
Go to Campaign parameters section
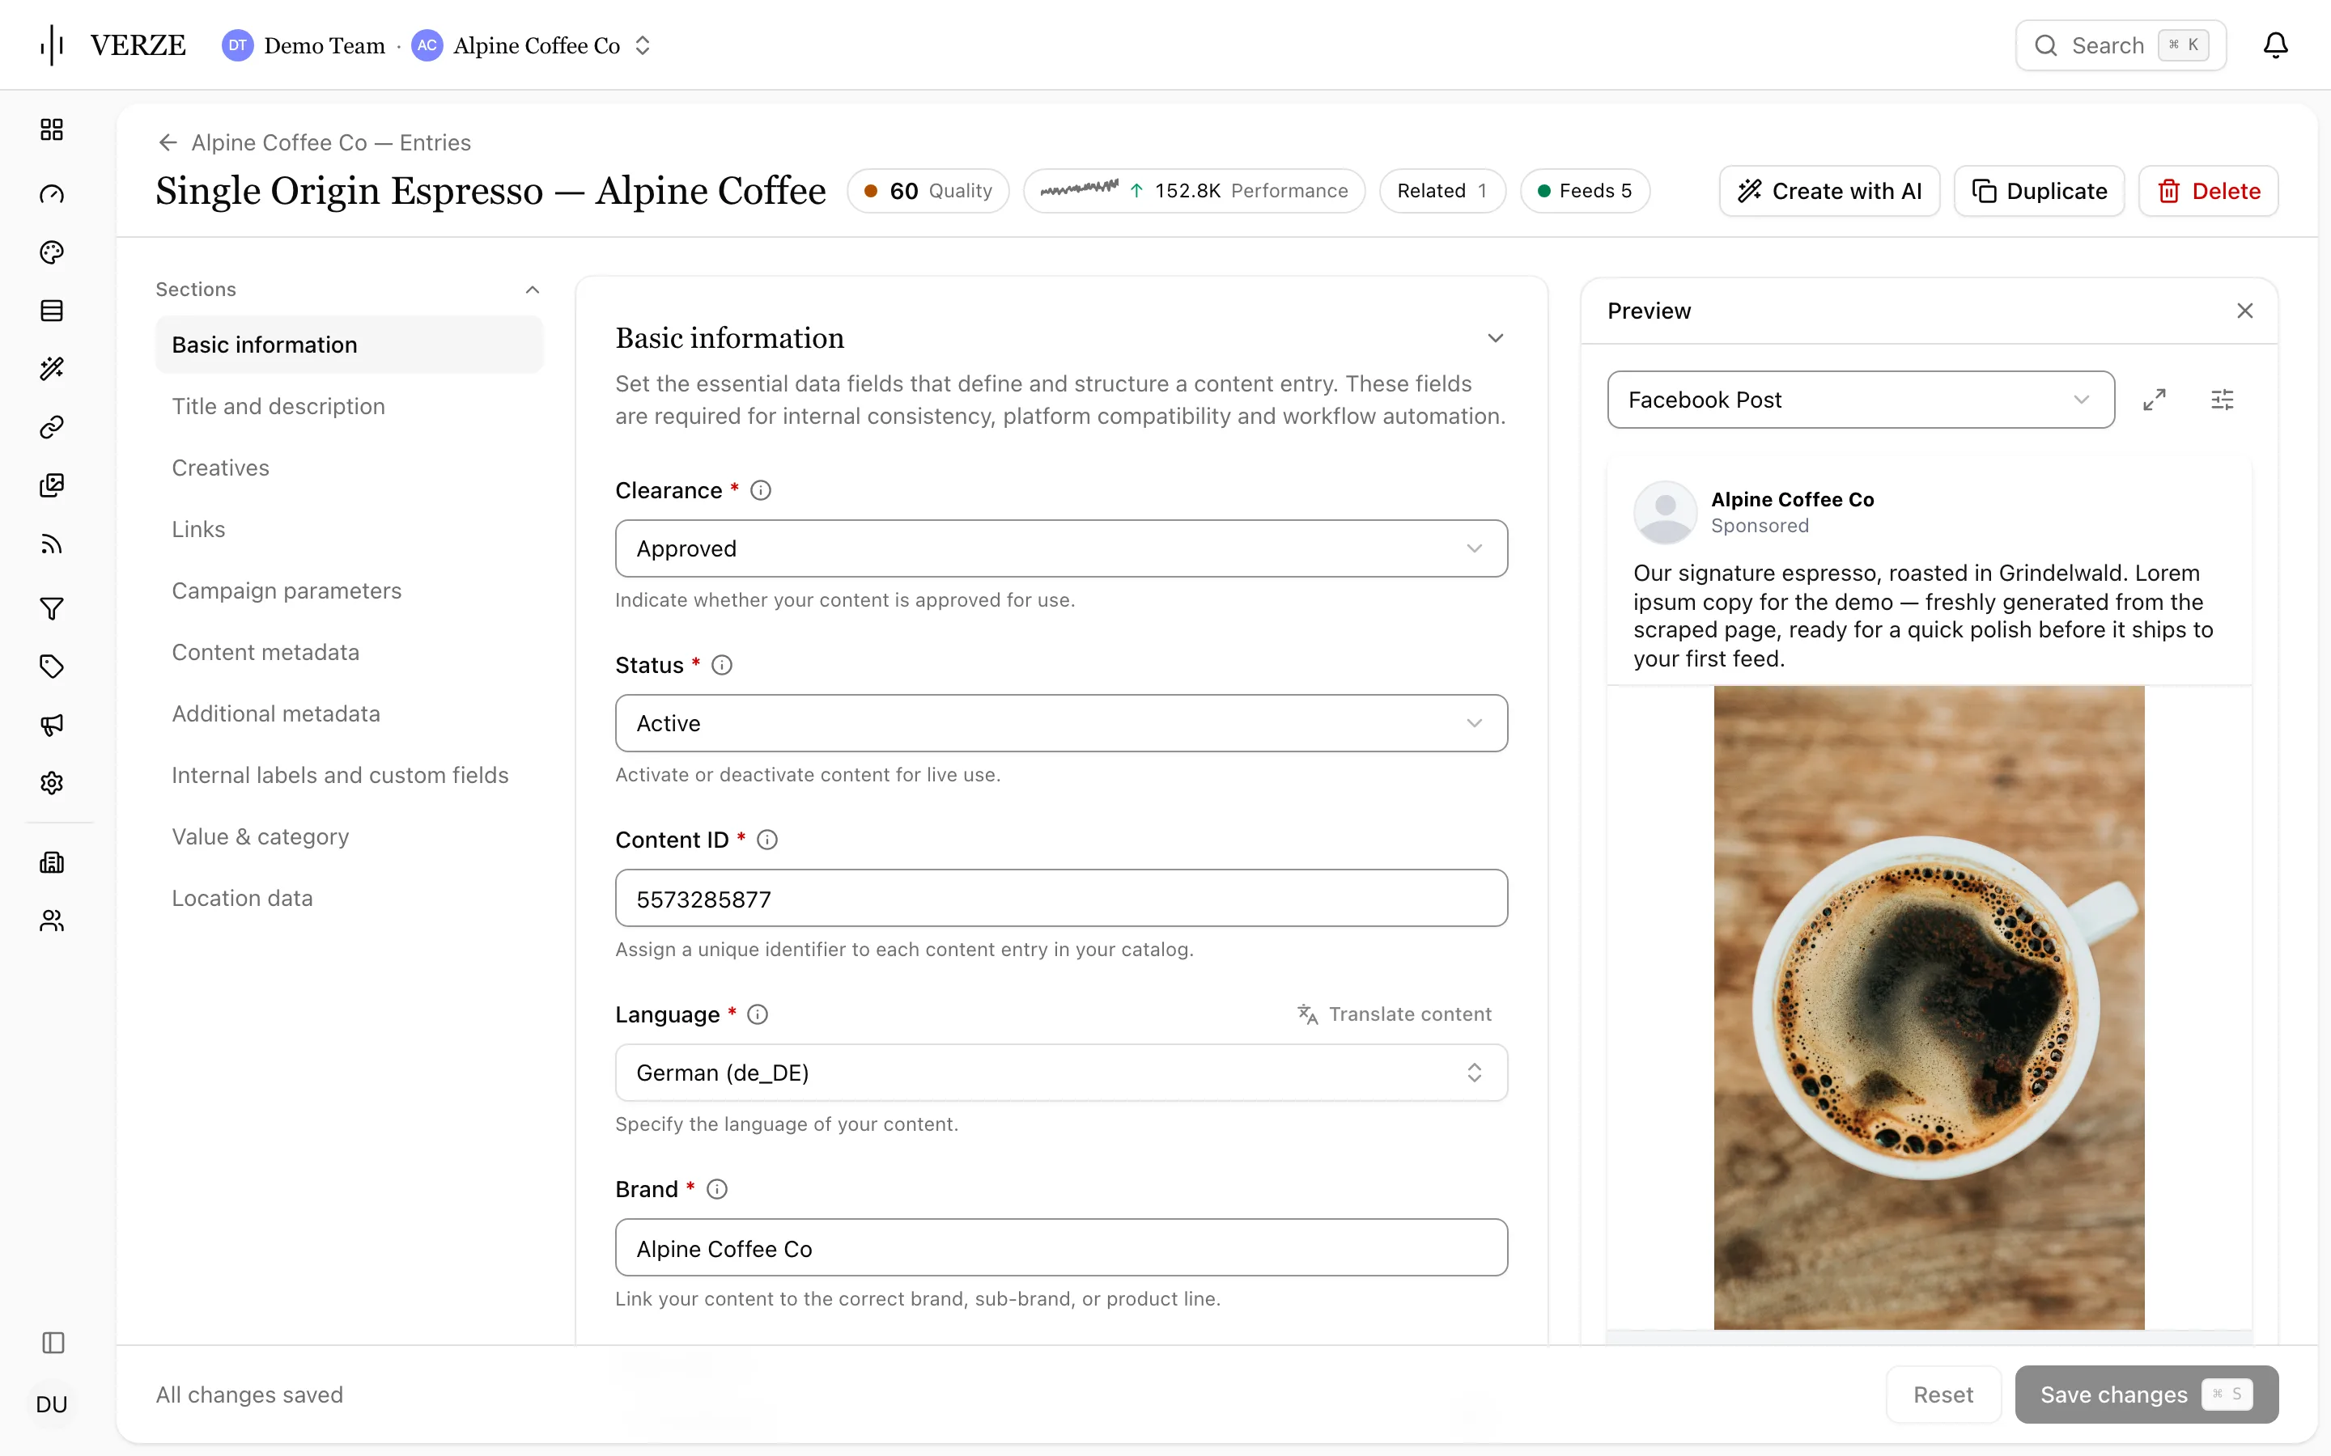tap(287, 591)
